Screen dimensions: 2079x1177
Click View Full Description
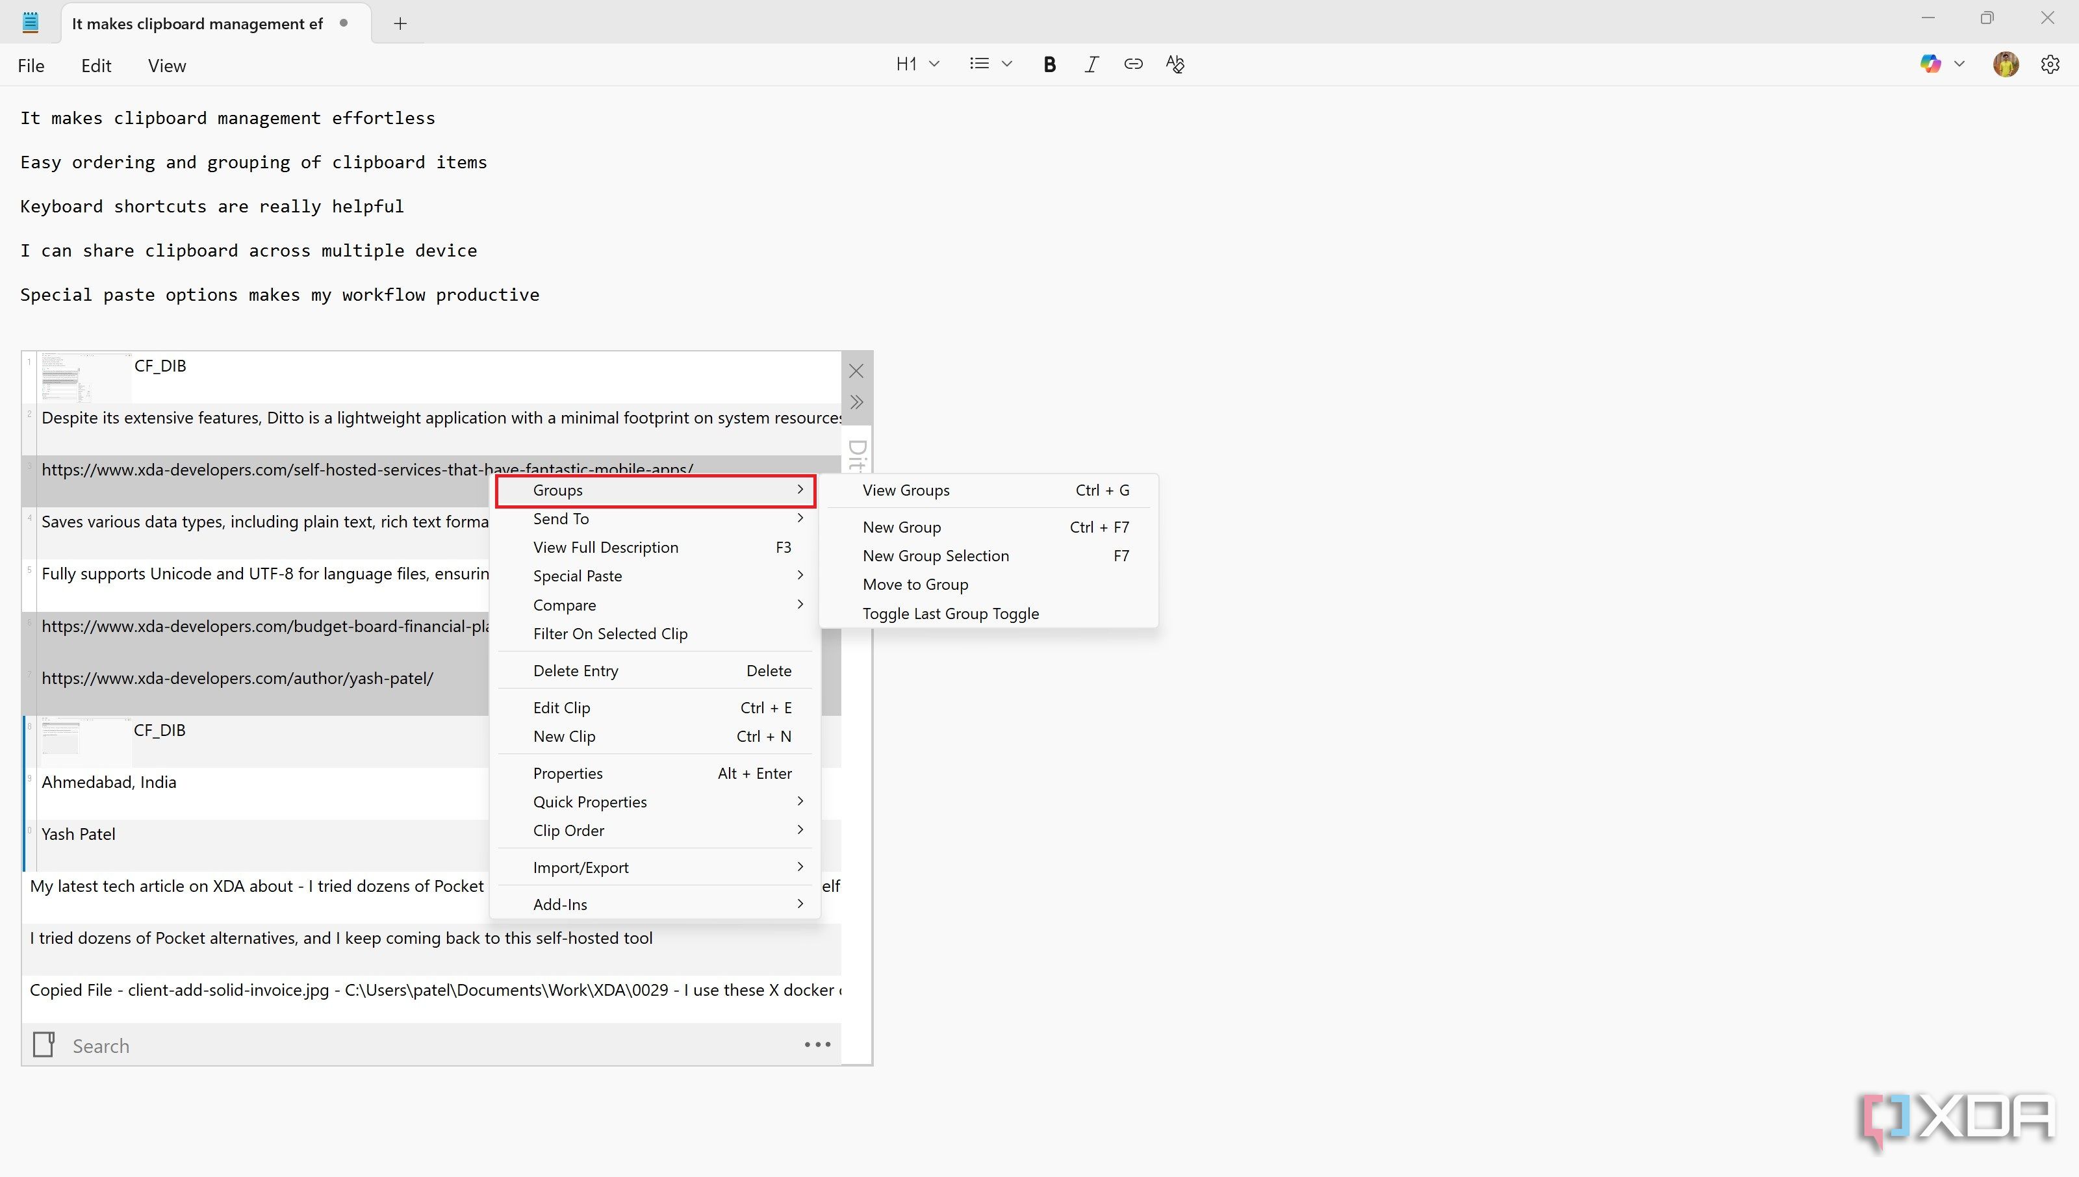click(x=655, y=548)
